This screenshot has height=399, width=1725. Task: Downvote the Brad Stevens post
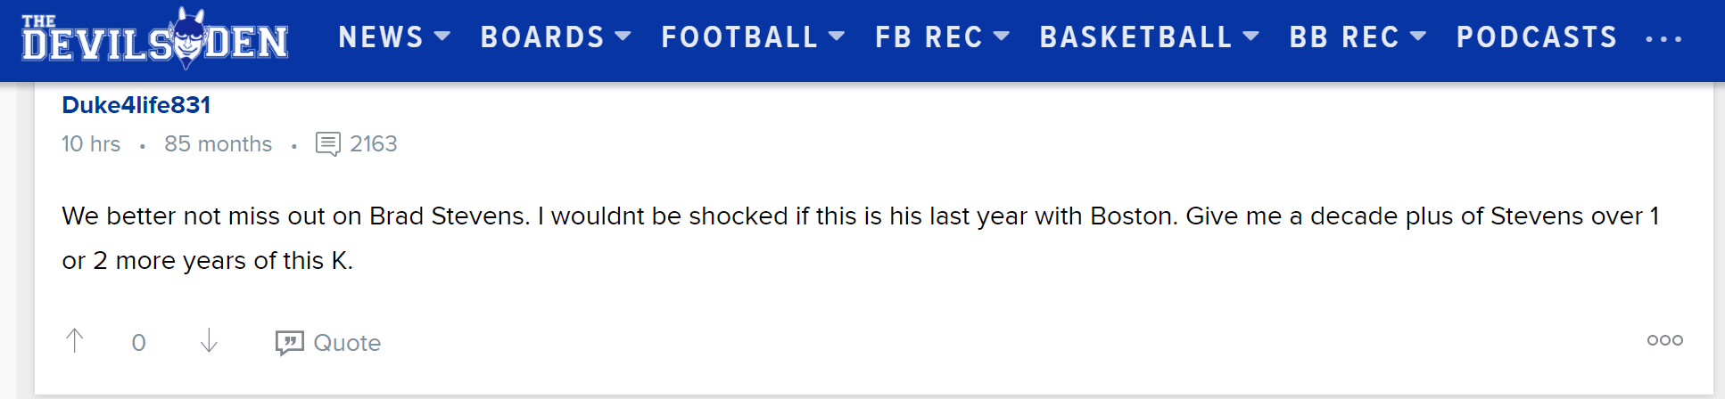pos(209,341)
